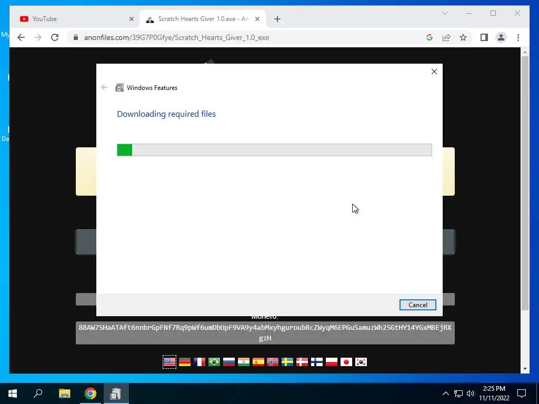Open the notification center
Screen dimensions: 539x404
(x=522, y=393)
